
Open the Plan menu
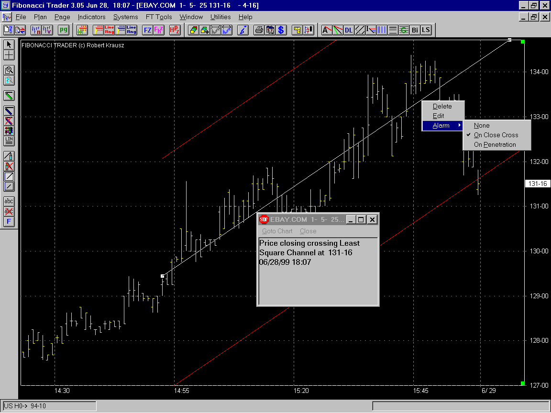click(x=40, y=17)
